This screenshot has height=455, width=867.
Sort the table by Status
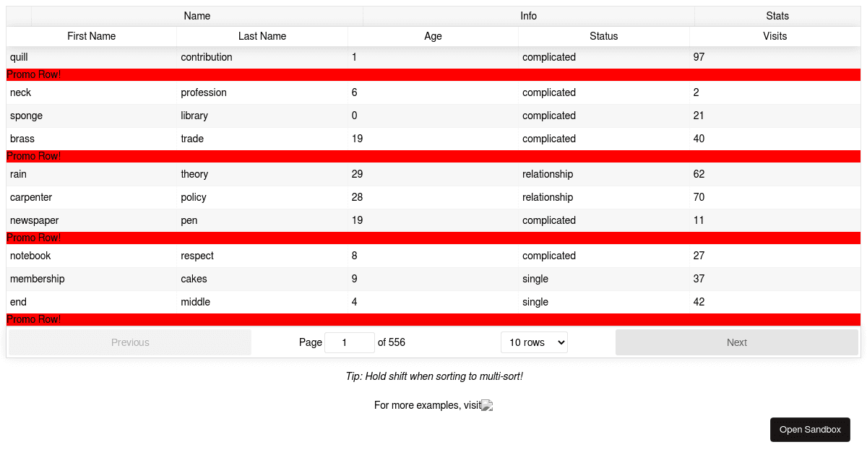(603, 36)
